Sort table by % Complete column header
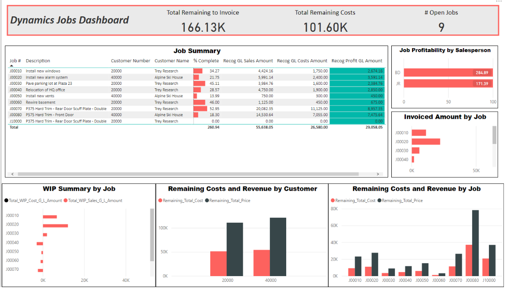This screenshot has width=507, height=292. click(206, 61)
